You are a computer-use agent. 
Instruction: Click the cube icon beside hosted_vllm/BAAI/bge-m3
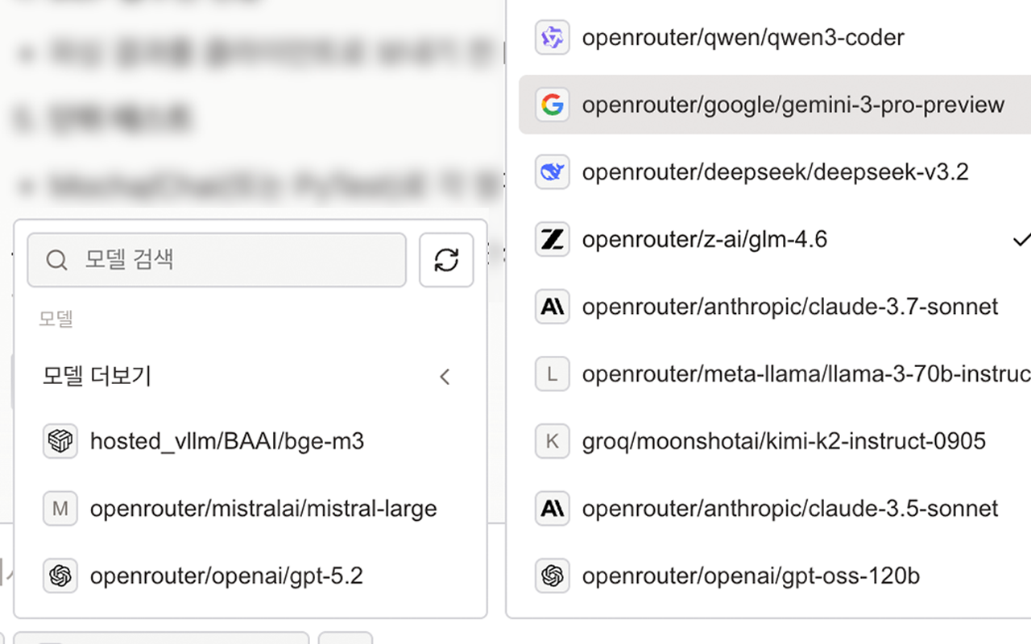pos(60,441)
